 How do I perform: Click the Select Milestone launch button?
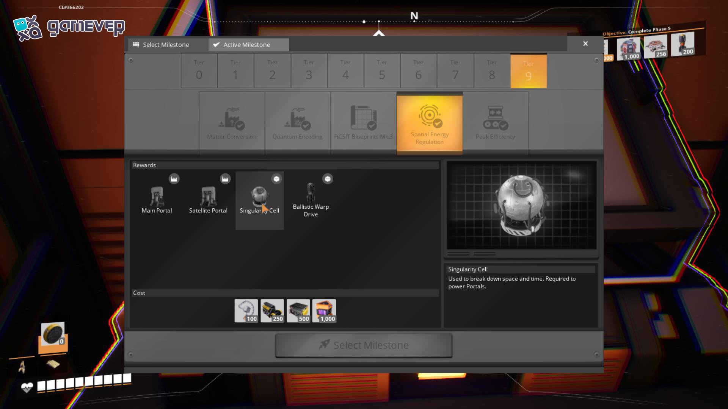[364, 345]
